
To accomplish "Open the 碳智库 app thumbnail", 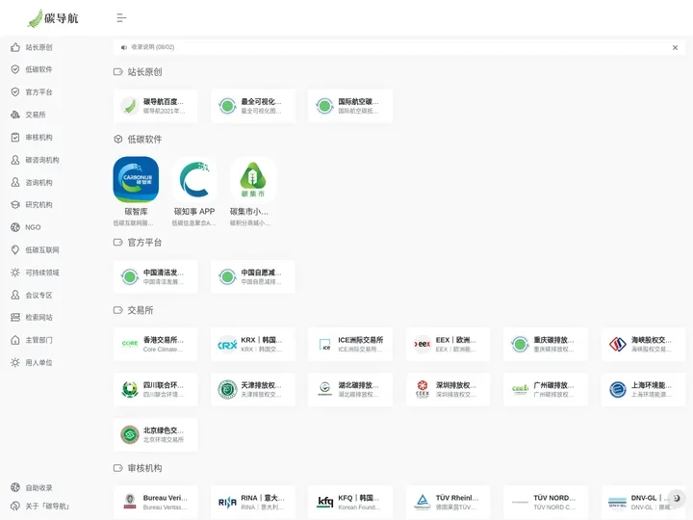I will click(136, 179).
